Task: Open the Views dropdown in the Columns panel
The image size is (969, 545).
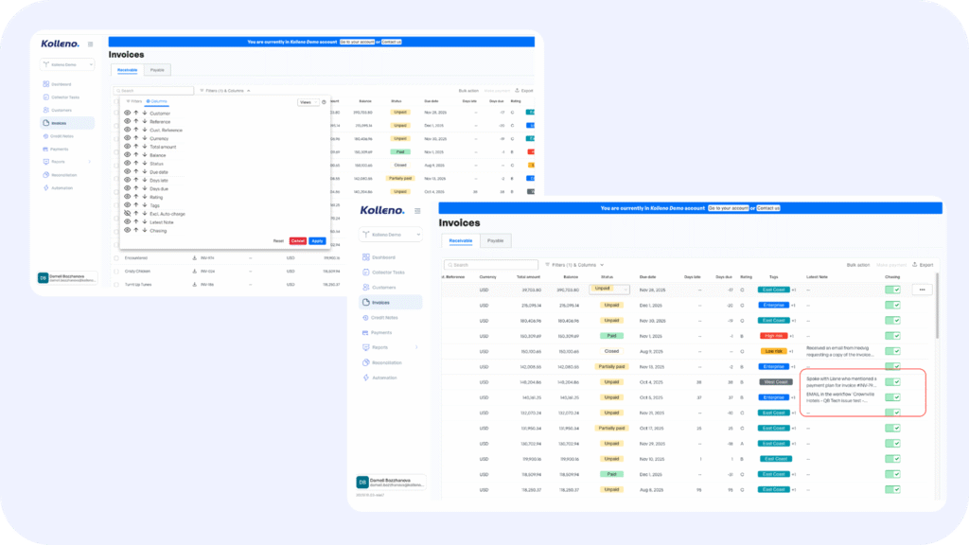Action: tap(308, 102)
